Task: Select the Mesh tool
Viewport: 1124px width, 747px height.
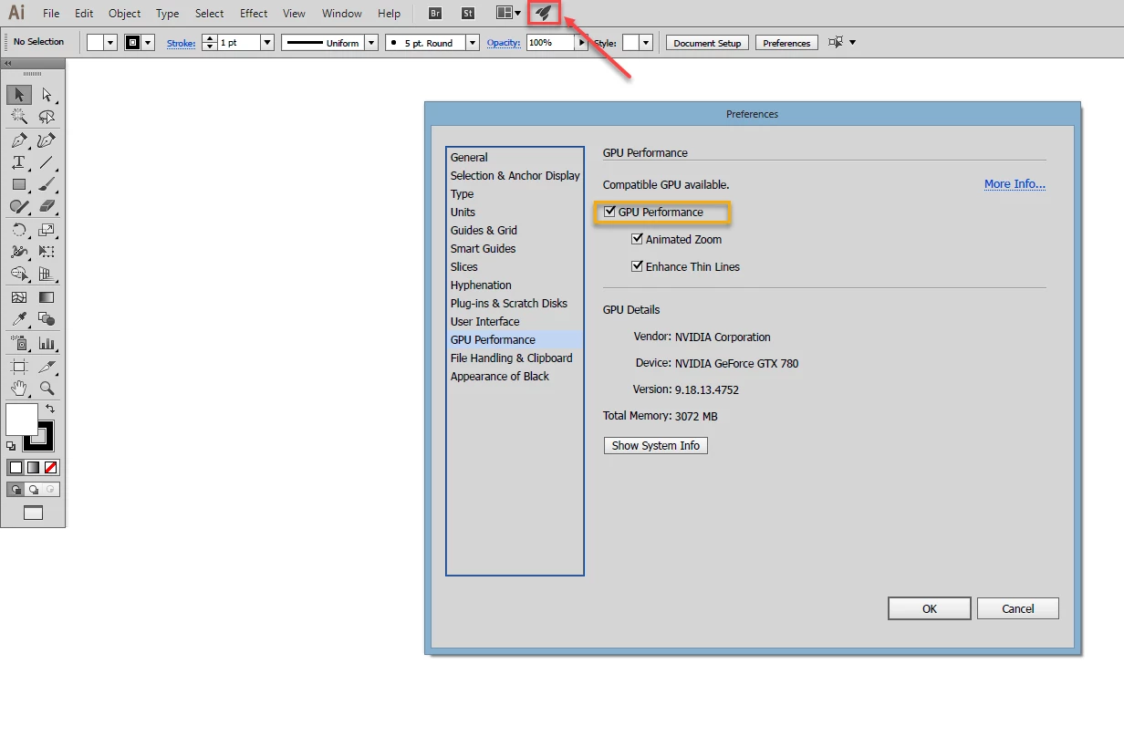Action: [x=18, y=297]
